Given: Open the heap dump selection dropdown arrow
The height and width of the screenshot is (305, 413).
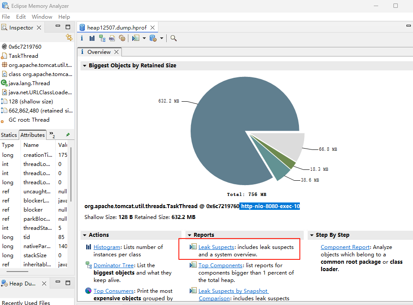Looking at the screenshot, I should pyautogui.click(x=161, y=38).
